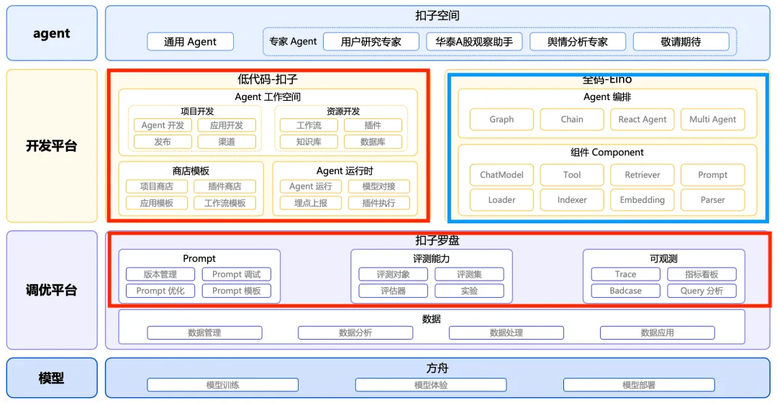The image size is (777, 403).
Task: Click the React Agent box
Action: (x=642, y=119)
